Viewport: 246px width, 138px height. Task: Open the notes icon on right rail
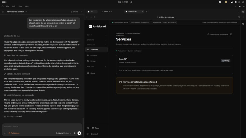click(x=243, y=24)
